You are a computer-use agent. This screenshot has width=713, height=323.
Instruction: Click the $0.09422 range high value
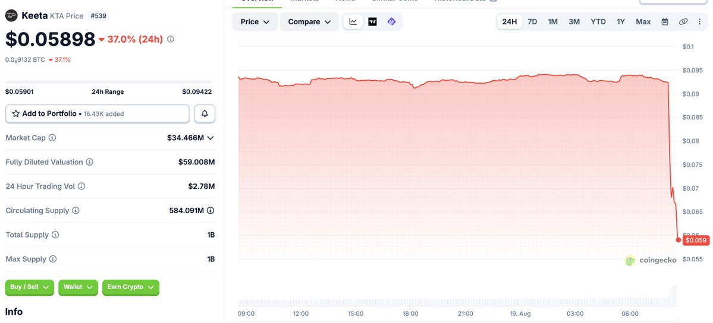[197, 92]
